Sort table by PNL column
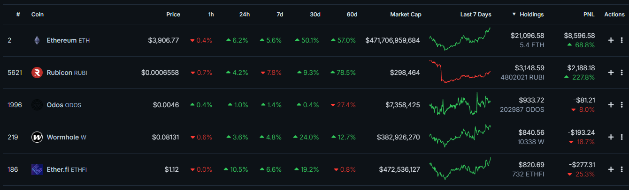This screenshot has height=190, width=629. (x=589, y=15)
